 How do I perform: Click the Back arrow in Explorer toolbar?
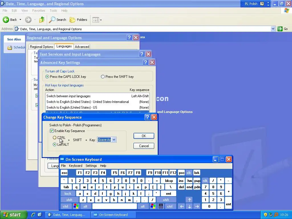point(6,20)
